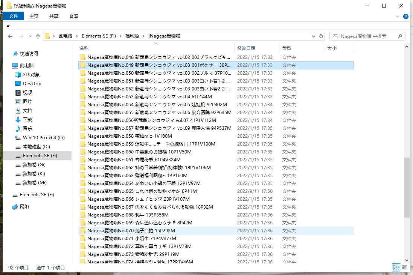Click the file list scroll up arrow
This screenshot has height=275, width=413.
pyautogui.click(x=407, y=47)
